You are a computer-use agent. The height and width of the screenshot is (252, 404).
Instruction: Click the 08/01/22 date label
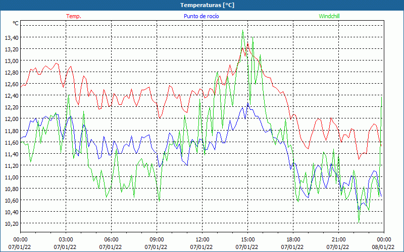pos(383,247)
